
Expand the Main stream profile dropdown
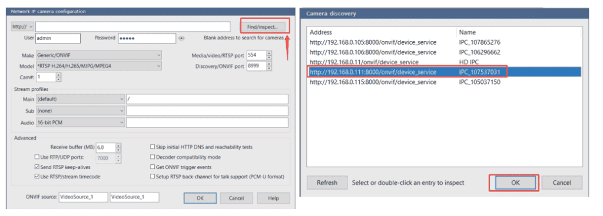pos(80,99)
